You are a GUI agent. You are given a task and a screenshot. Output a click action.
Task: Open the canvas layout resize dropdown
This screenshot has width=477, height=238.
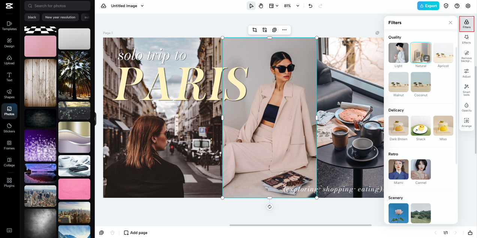tap(274, 6)
